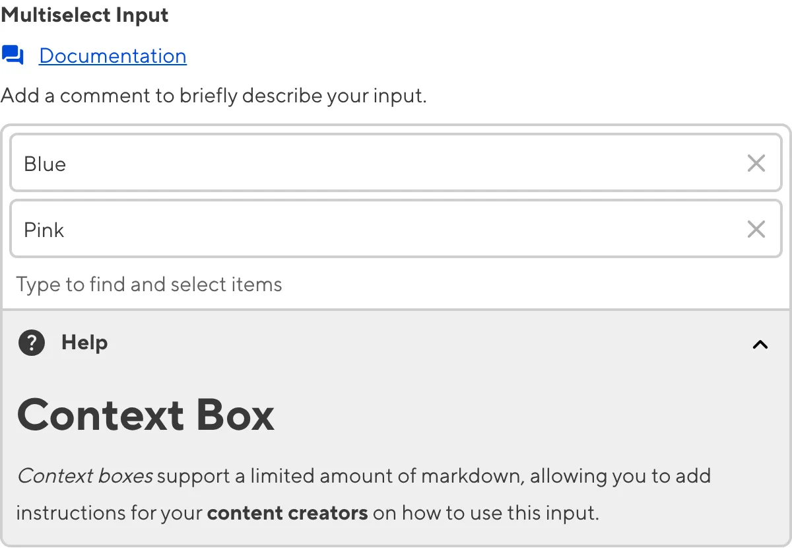
Task: Click the Context Box heading
Action: (x=145, y=415)
